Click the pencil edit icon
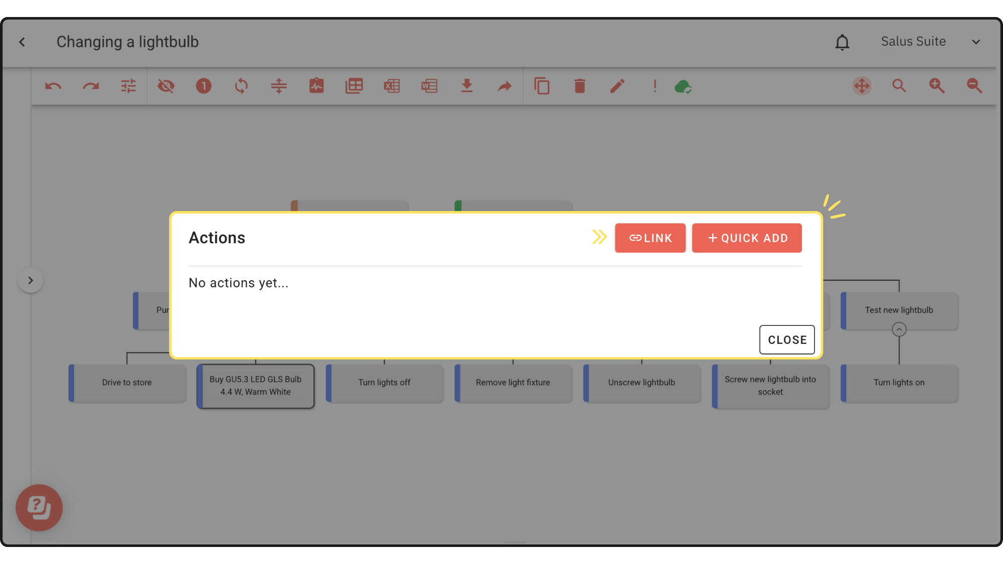1003x564 pixels. [617, 86]
